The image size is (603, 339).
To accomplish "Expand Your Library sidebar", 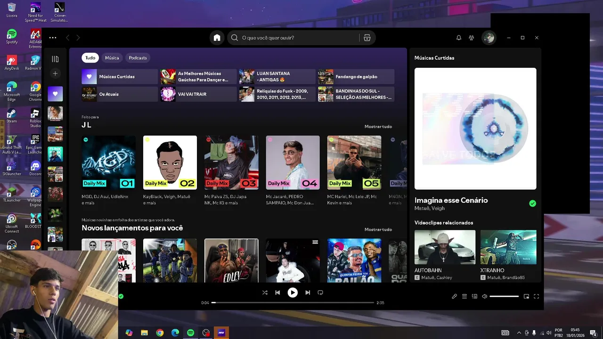I will pyautogui.click(x=55, y=59).
